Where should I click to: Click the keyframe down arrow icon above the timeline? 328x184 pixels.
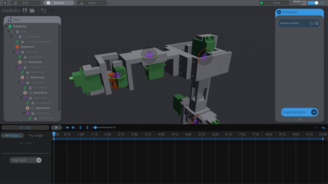324,127
